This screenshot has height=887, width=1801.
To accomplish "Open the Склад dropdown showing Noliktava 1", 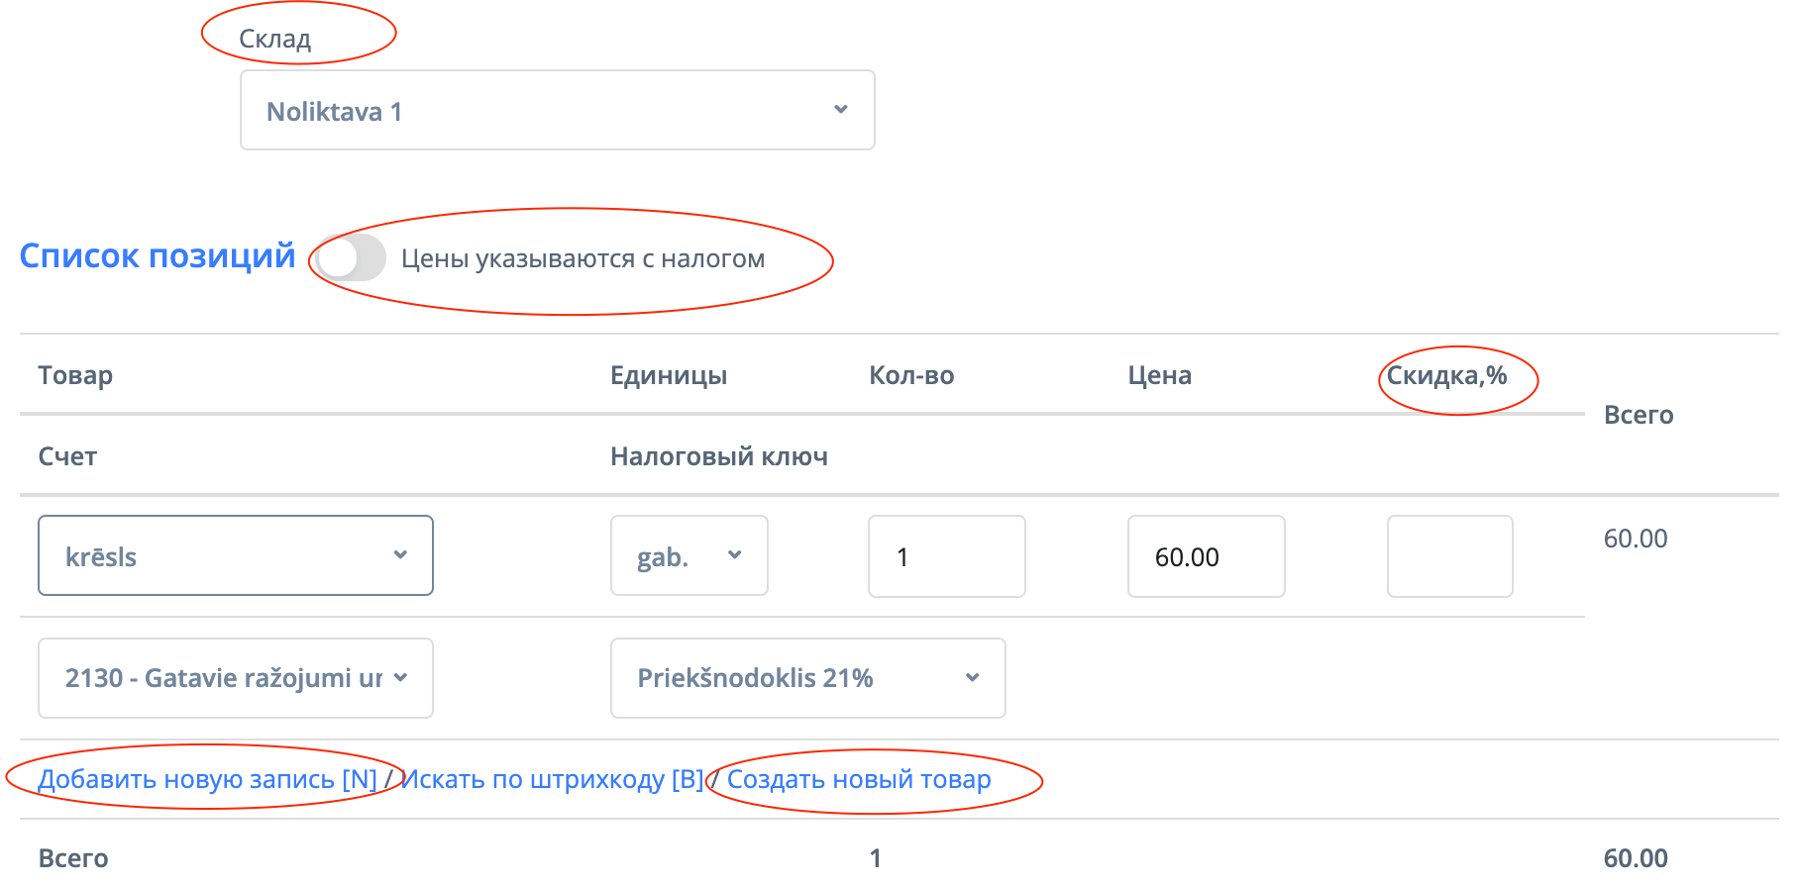I will tap(557, 110).
